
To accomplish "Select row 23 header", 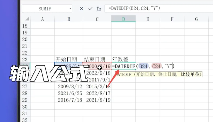I will (x=25, y=59).
